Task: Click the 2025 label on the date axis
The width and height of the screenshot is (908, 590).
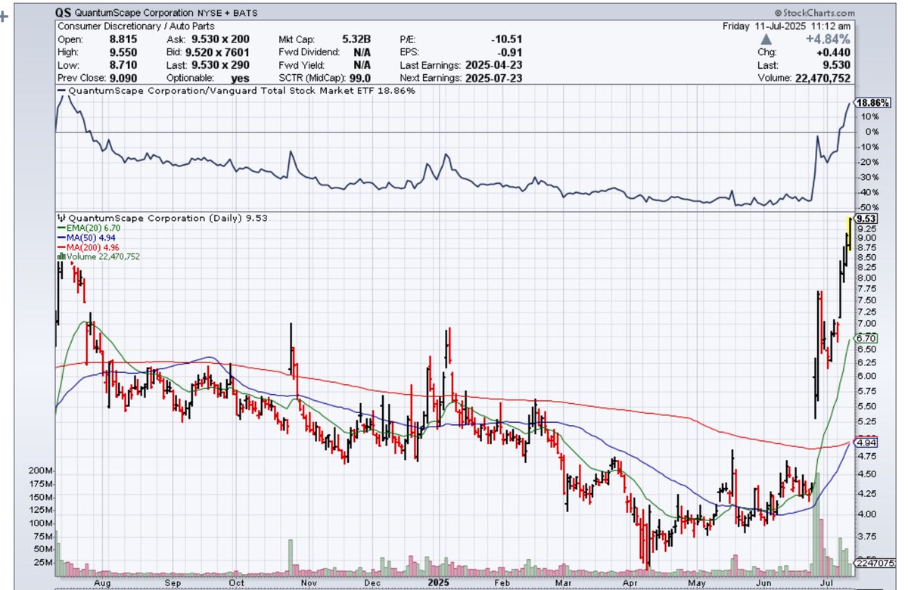Action: (439, 583)
